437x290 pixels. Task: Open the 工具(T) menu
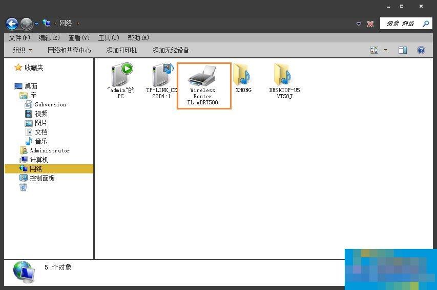[x=109, y=38]
